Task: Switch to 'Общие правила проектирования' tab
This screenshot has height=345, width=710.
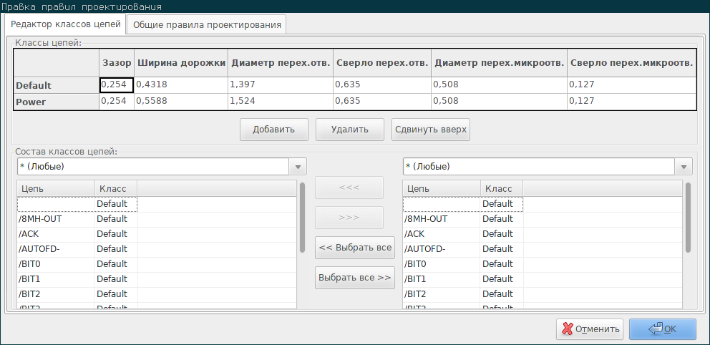Action: 206,25
